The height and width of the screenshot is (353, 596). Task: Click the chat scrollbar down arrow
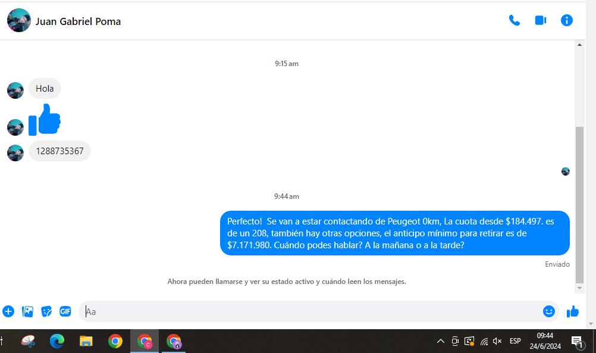(580, 288)
